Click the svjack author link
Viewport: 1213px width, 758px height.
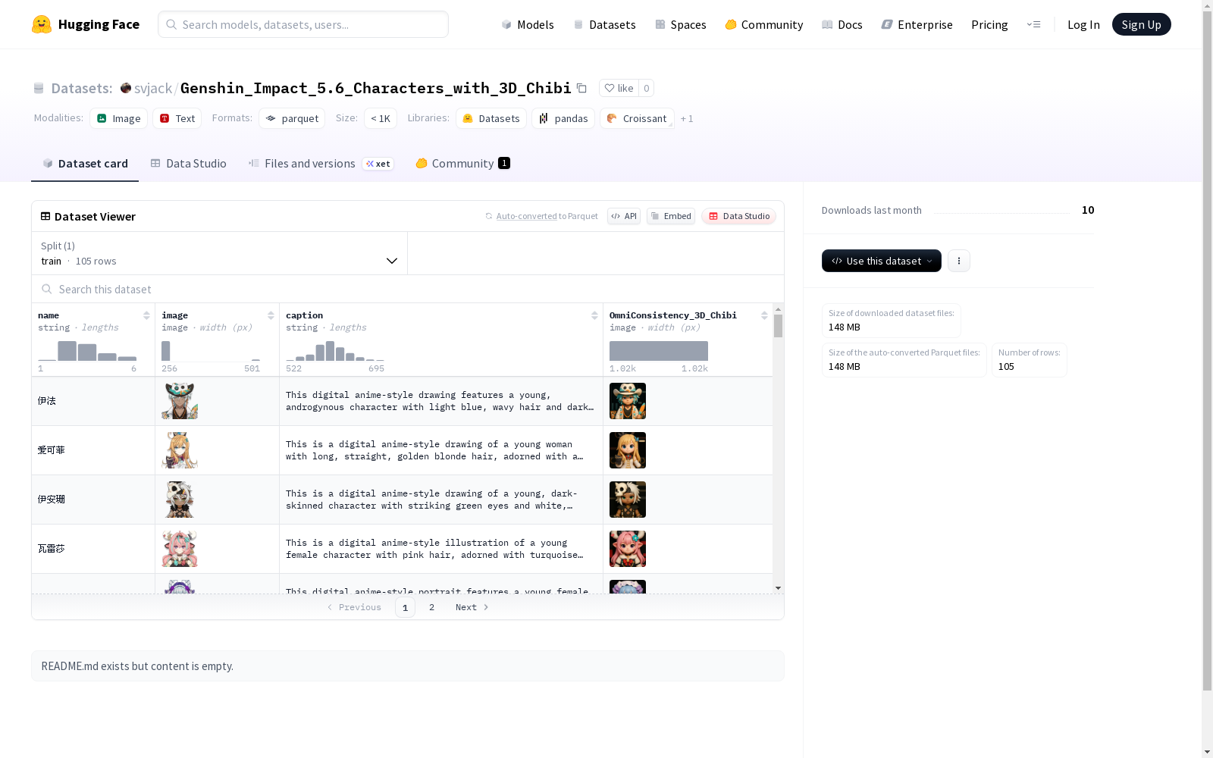(x=153, y=88)
